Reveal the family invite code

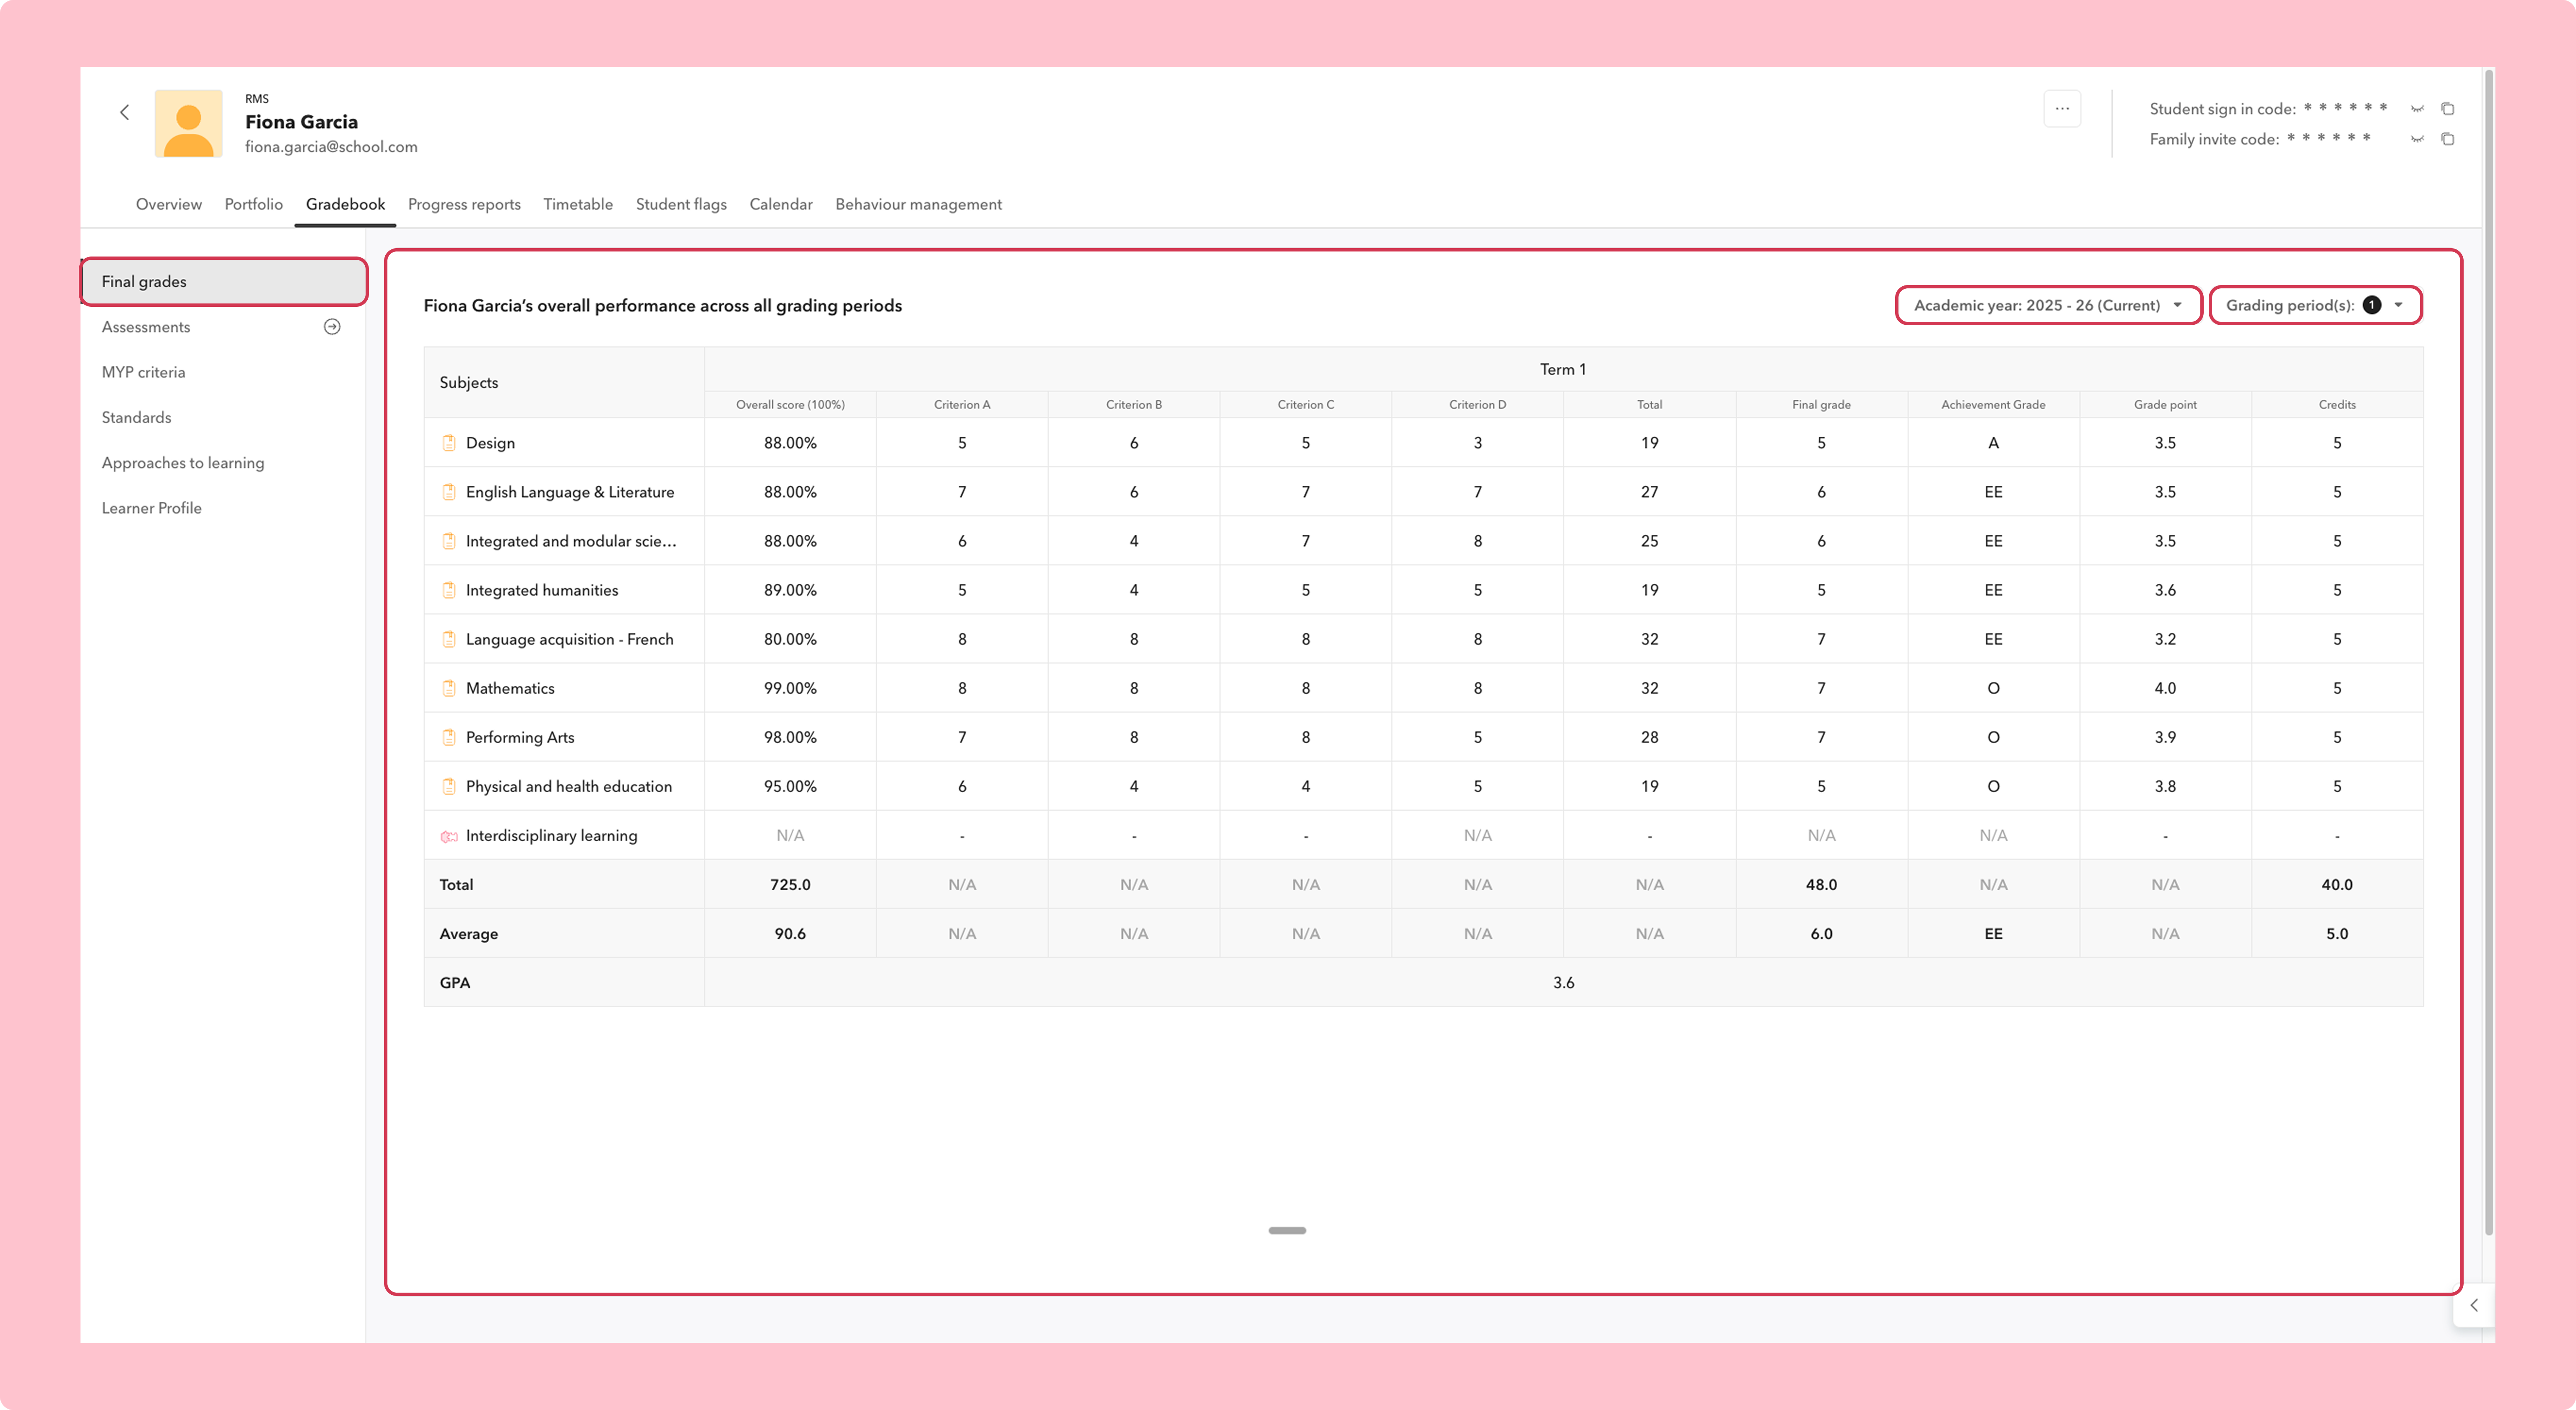(x=2417, y=139)
